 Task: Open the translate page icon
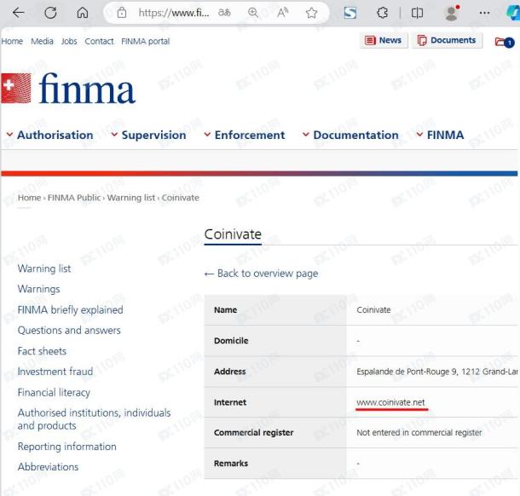(x=224, y=13)
